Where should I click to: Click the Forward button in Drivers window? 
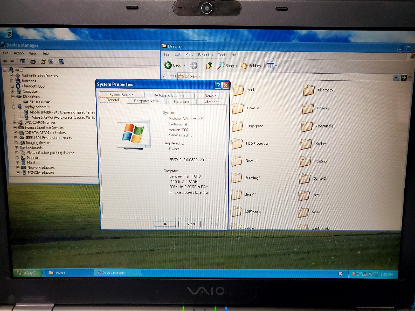(193, 66)
